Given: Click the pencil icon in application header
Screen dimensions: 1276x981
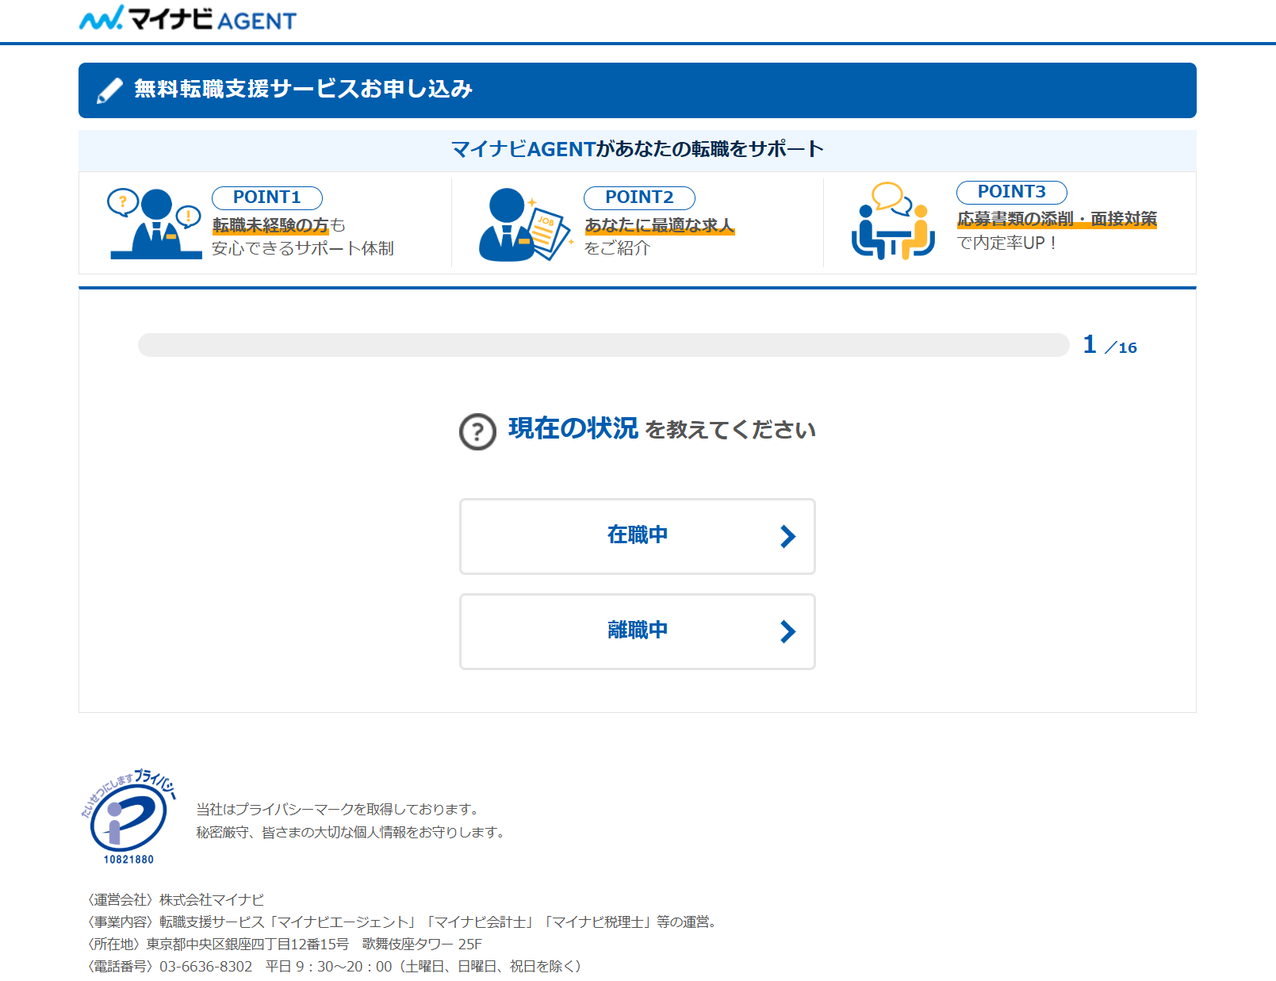Looking at the screenshot, I should (109, 90).
